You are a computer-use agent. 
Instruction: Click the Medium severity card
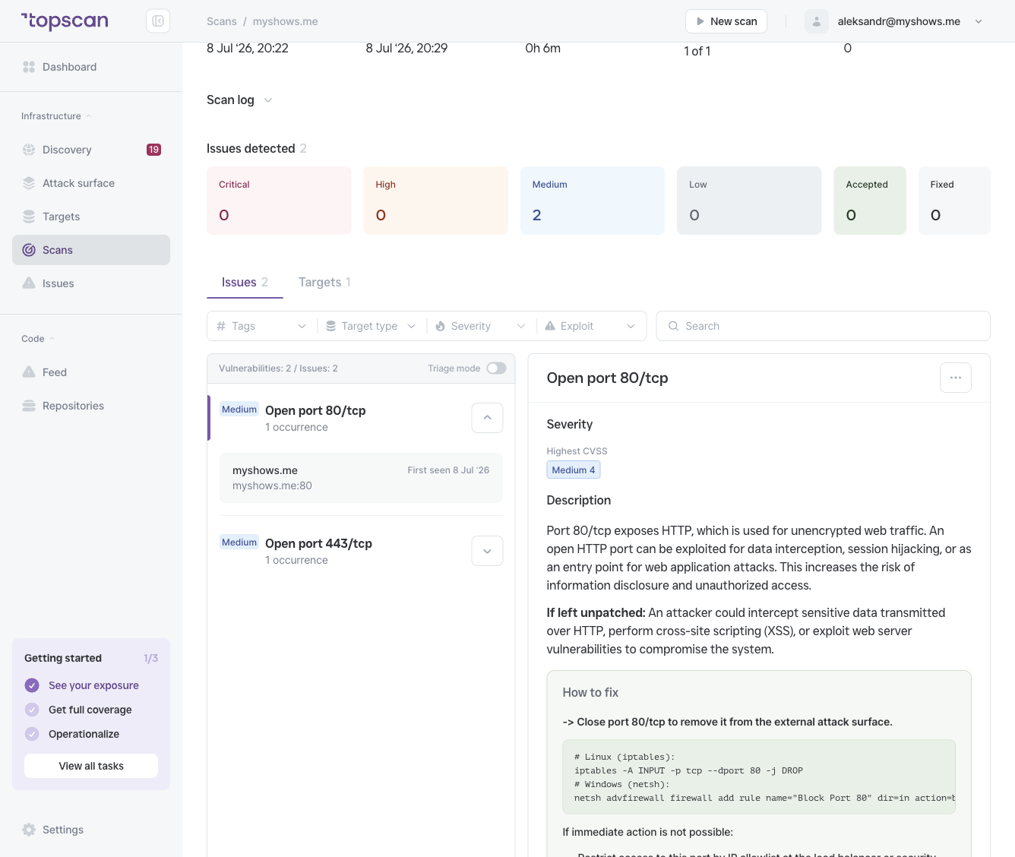pyautogui.click(x=593, y=201)
